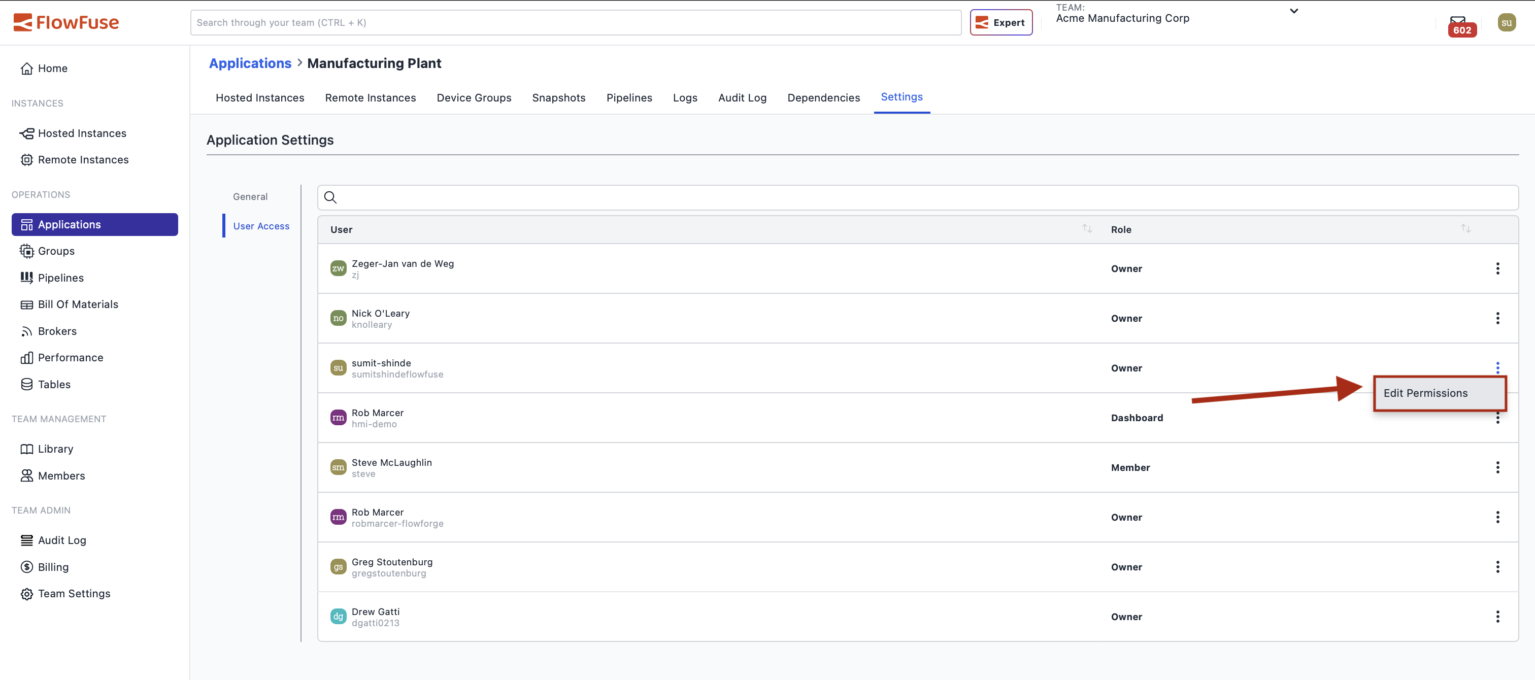Choose Edit Permissions from the menu
This screenshot has width=1535, height=680.
click(x=1440, y=393)
